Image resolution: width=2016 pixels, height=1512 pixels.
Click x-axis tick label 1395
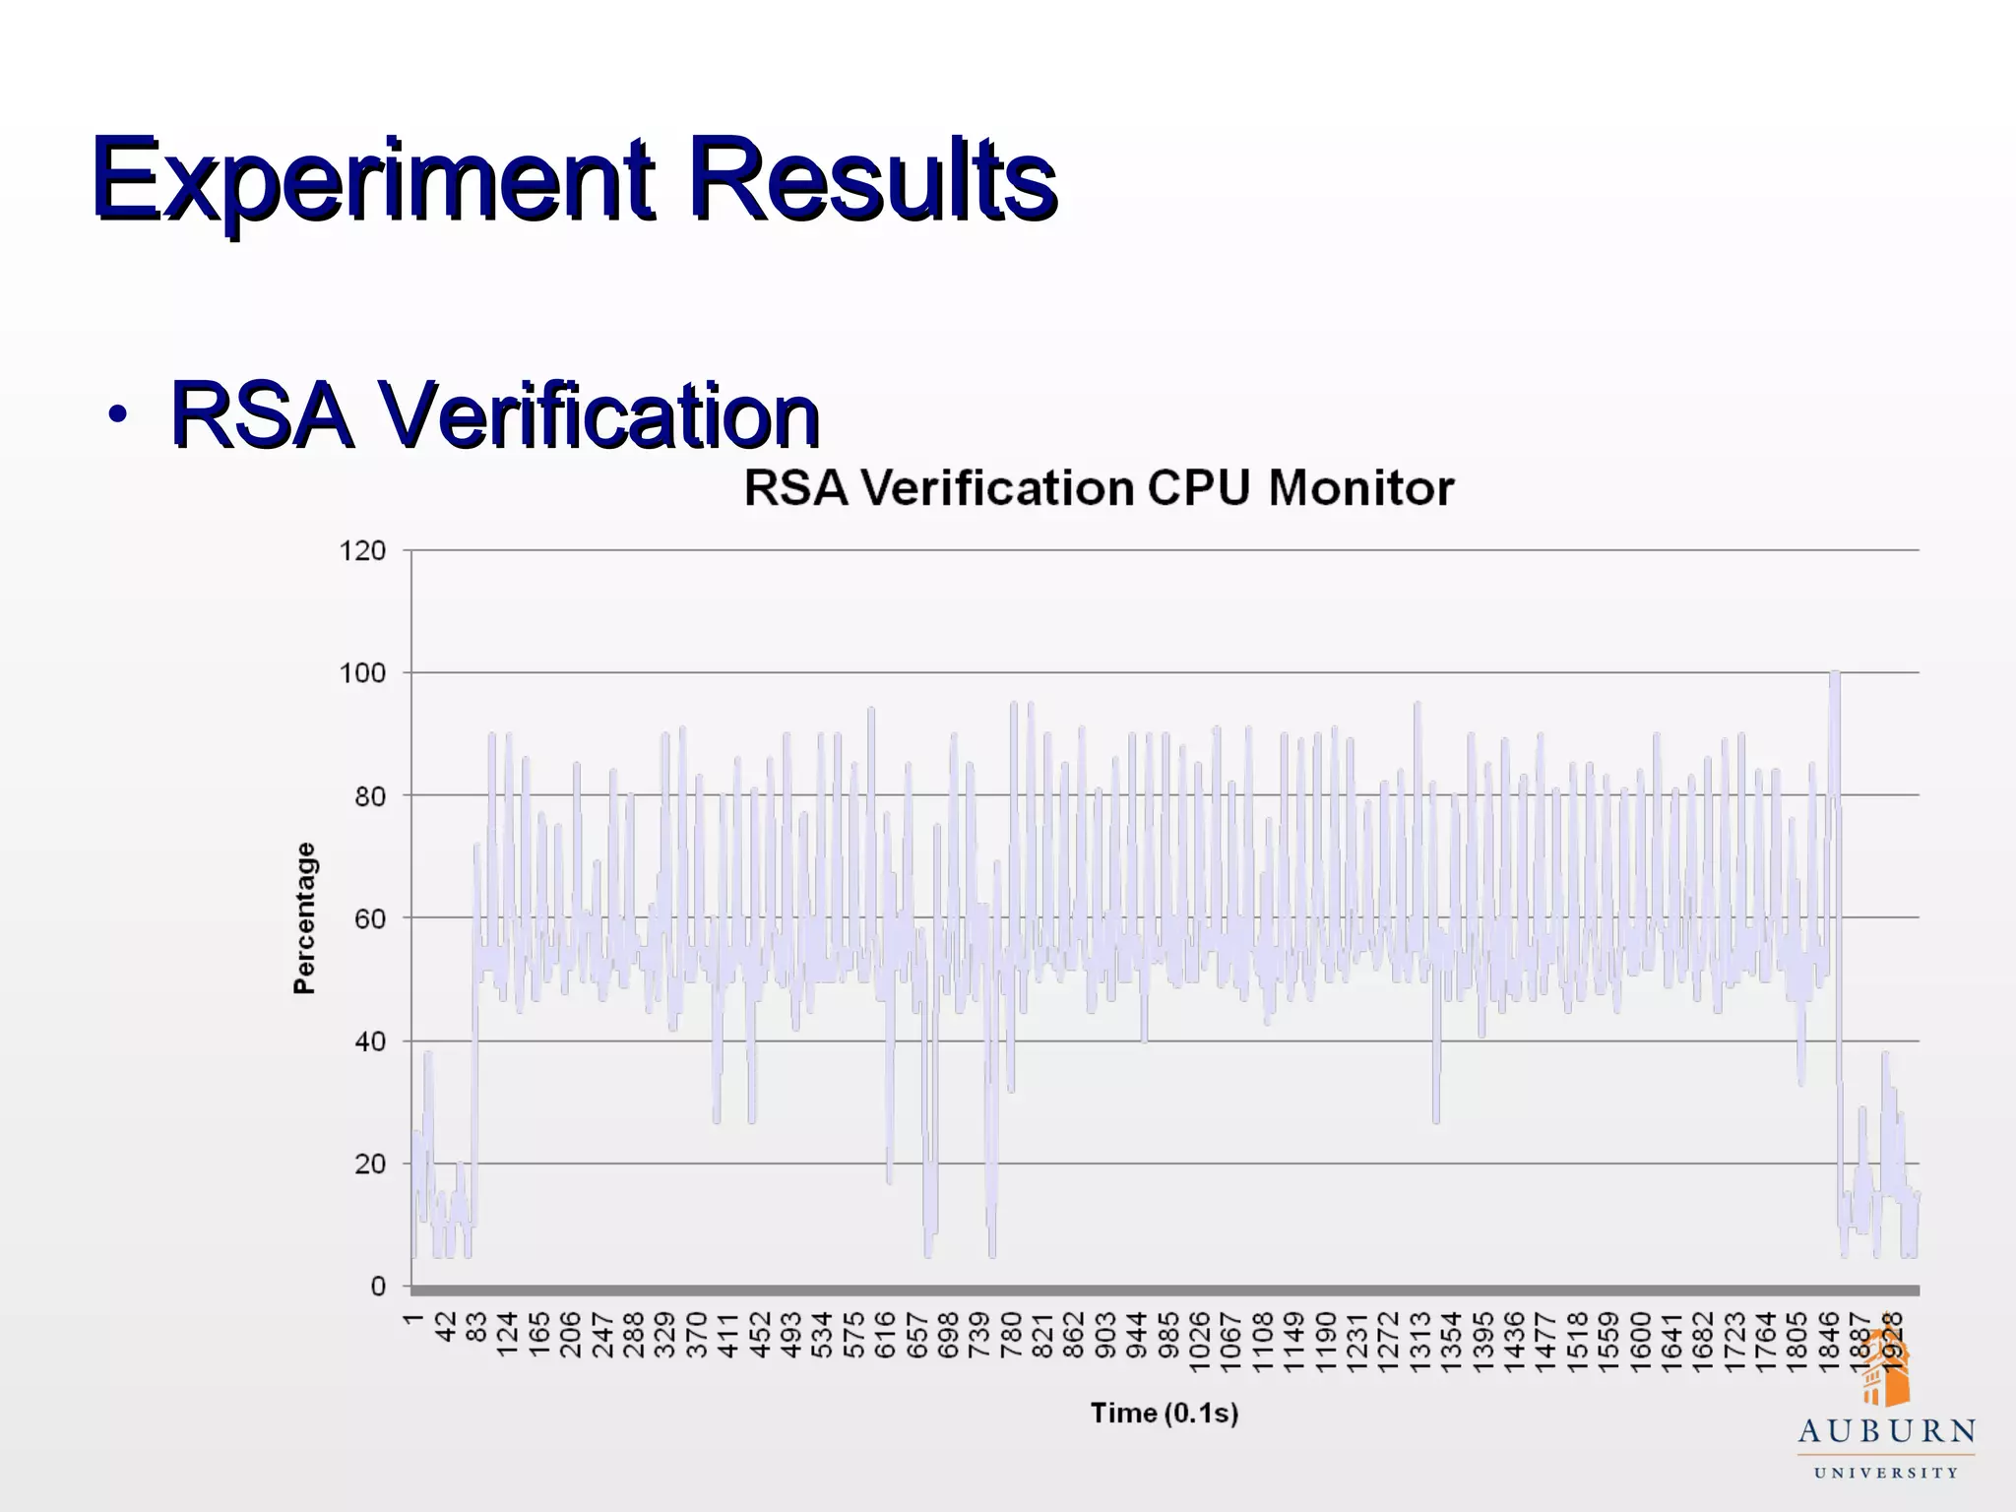coord(1484,1342)
